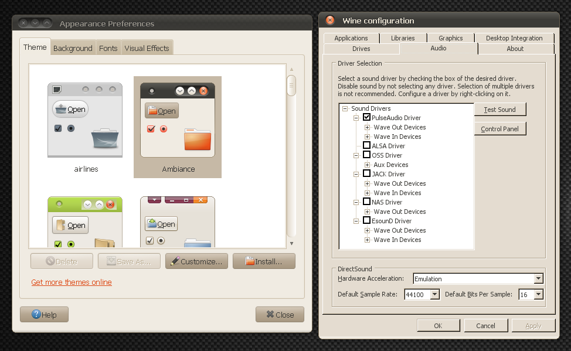Image resolution: width=571 pixels, height=351 pixels.
Task: Open the Libraries tab in Wine configuration
Action: pos(403,38)
